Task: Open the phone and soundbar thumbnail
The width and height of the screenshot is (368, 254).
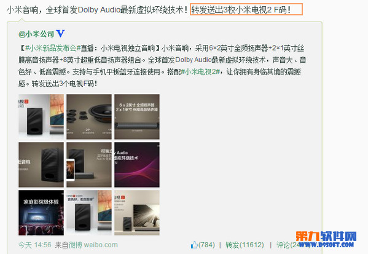Action: (89, 165)
